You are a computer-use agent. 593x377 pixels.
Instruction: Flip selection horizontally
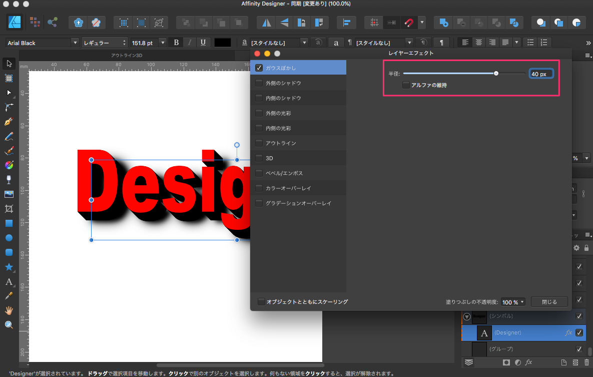267,23
